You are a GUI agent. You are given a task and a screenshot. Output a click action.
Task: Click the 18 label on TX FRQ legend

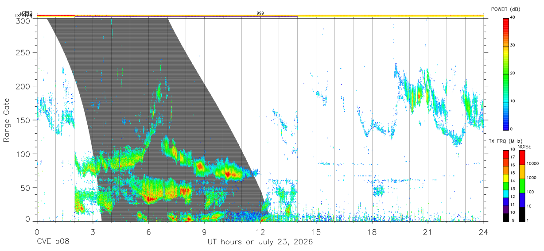coord(513,150)
